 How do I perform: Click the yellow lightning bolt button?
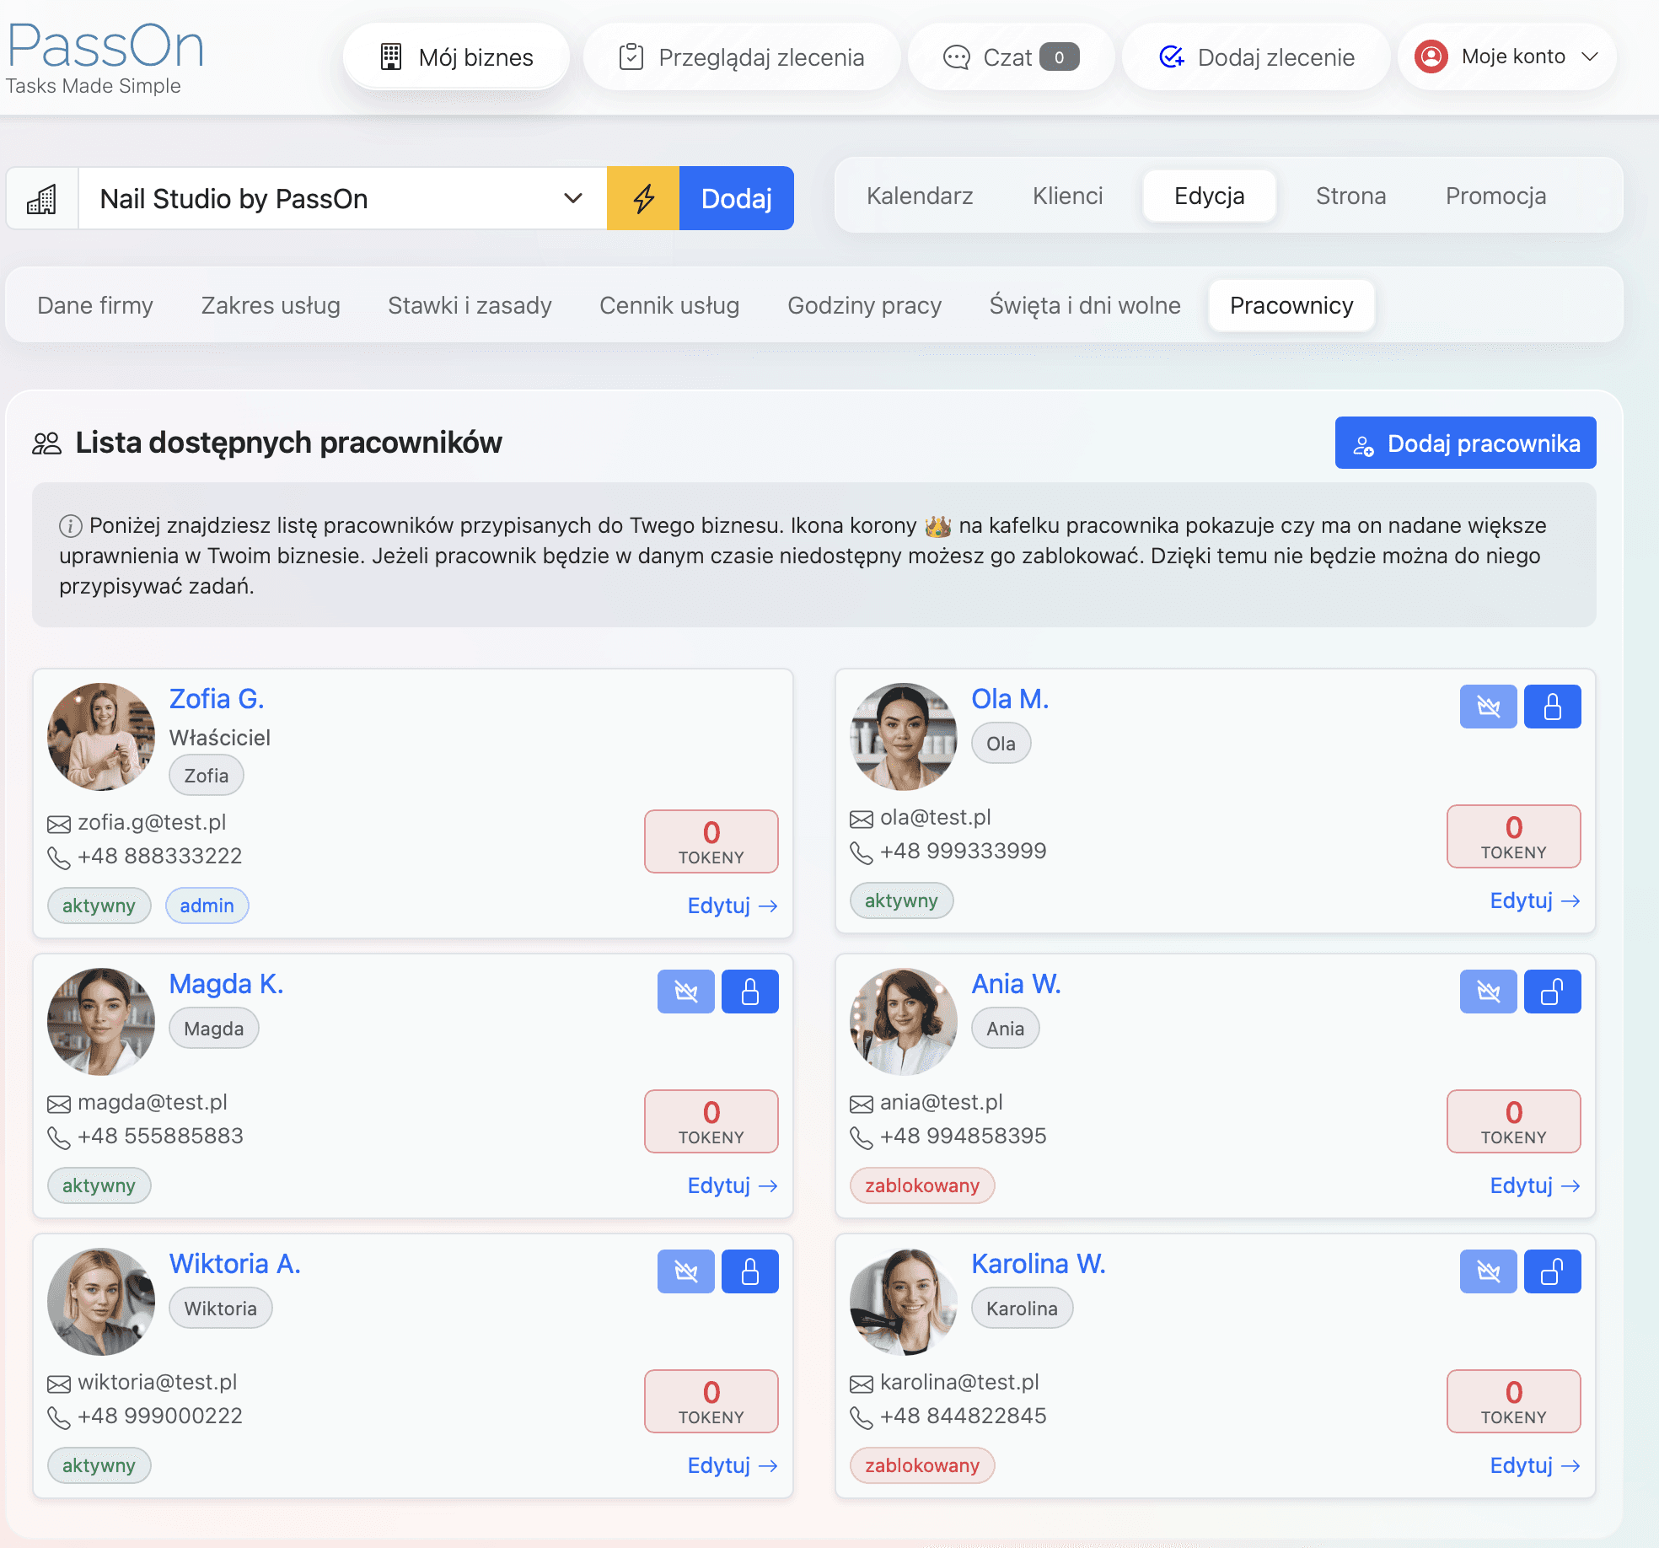pos(643,198)
